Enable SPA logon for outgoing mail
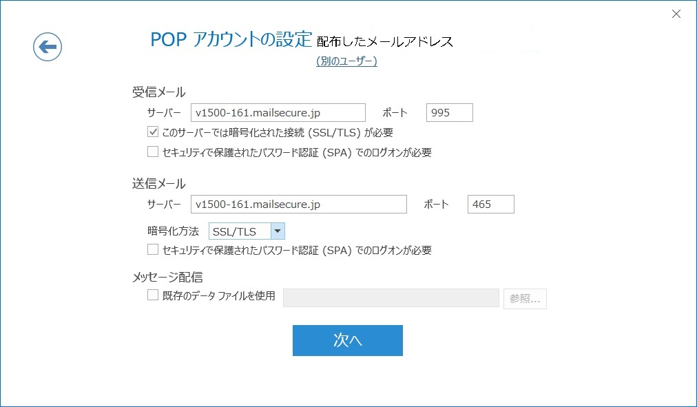The height and width of the screenshot is (407, 697). [153, 250]
